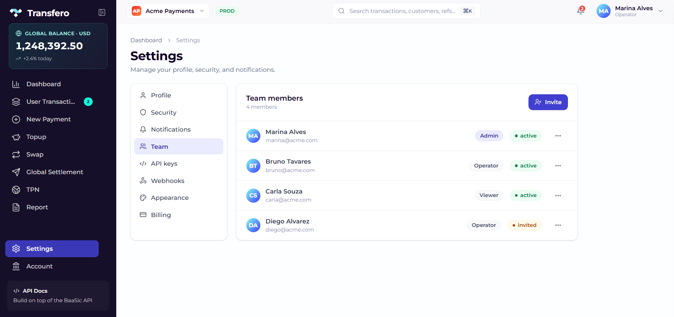Image resolution: width=674 pixels, height=317 pixels.
Task: Switch to the Notifications settings tab
Action: pos(179,129)
